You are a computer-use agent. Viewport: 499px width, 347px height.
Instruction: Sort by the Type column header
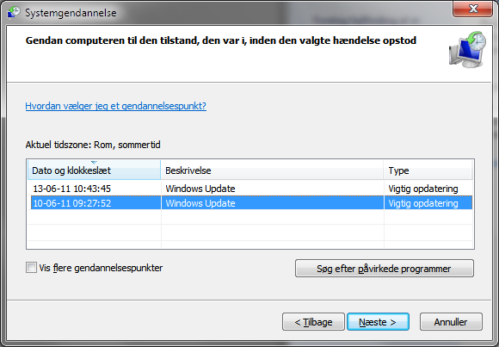[x=428, y=170]
